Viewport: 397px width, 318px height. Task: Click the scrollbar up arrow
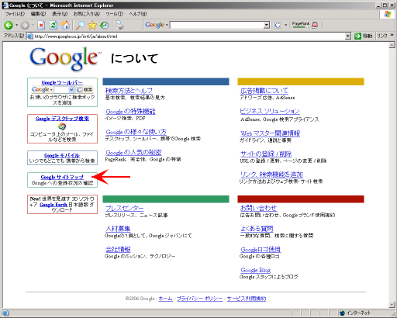392,45
